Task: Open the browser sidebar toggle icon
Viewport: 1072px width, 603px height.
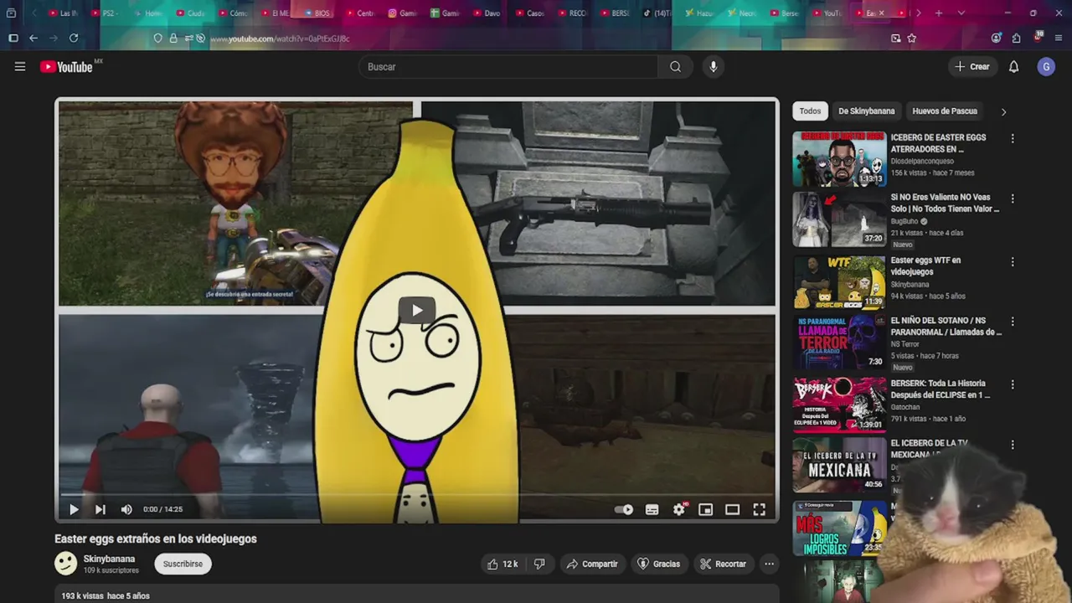Action: click(x=13, y=39)
